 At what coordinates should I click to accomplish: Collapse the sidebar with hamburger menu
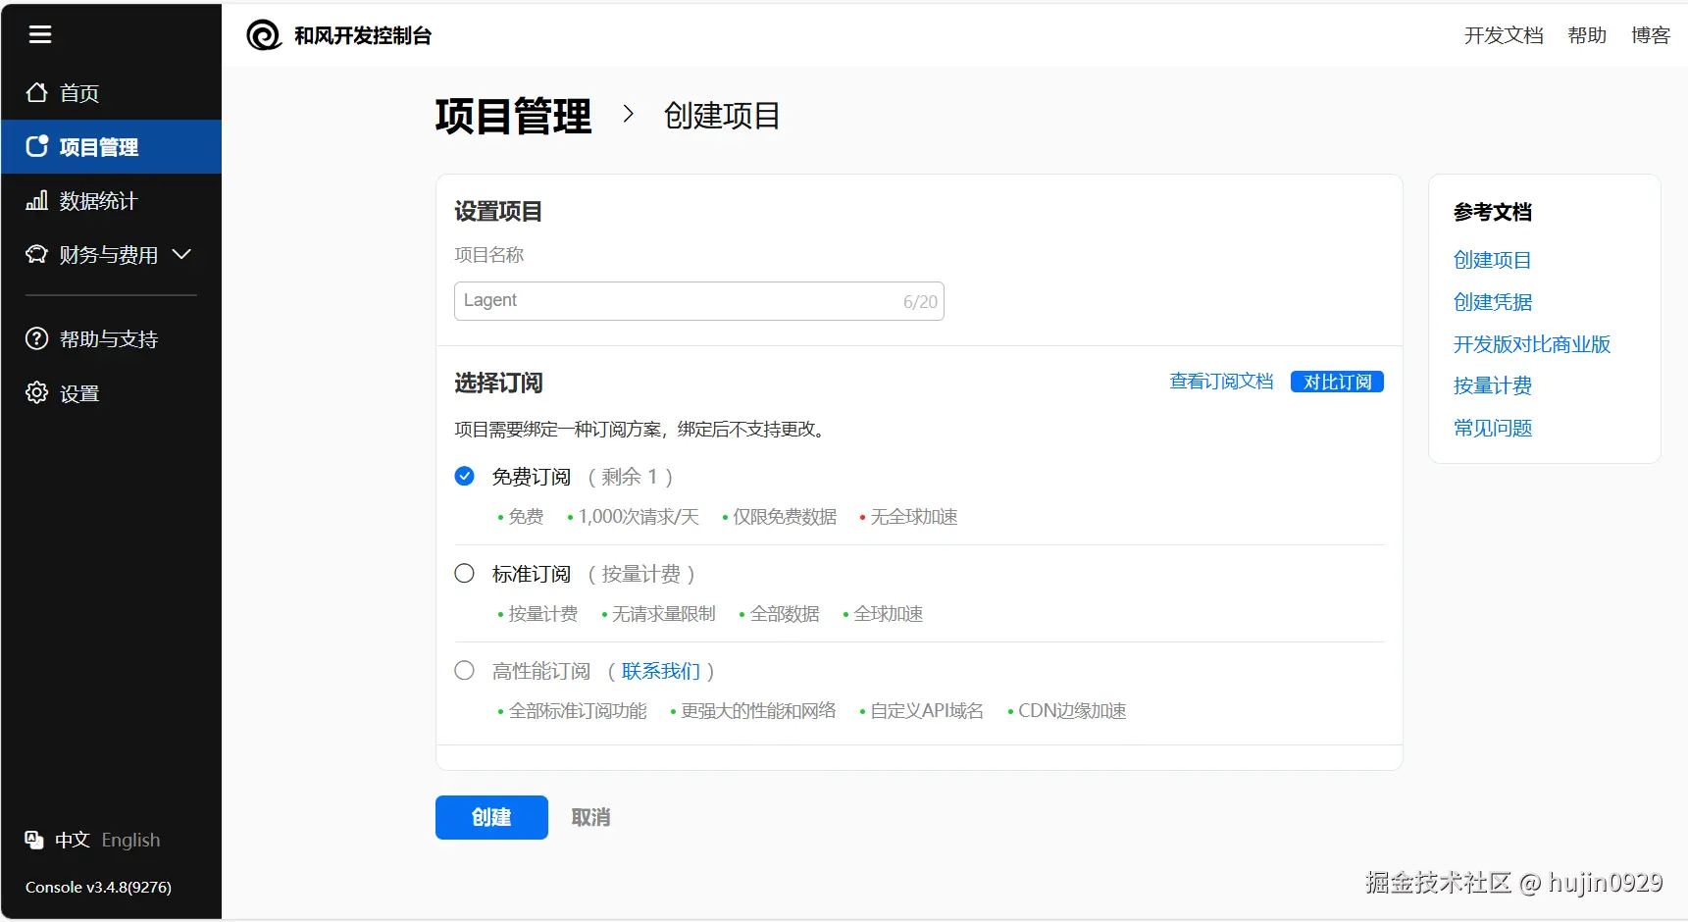pos(40,34)
